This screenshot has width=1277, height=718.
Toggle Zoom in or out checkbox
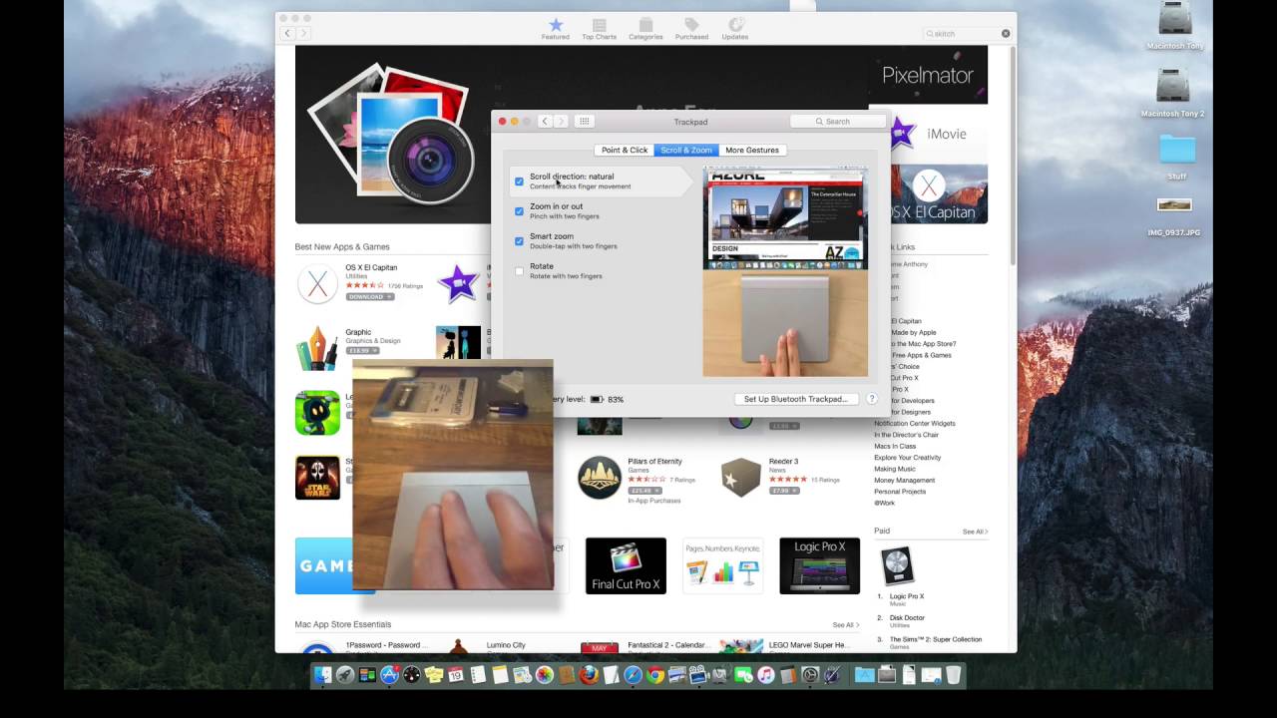tap(519, 211)
